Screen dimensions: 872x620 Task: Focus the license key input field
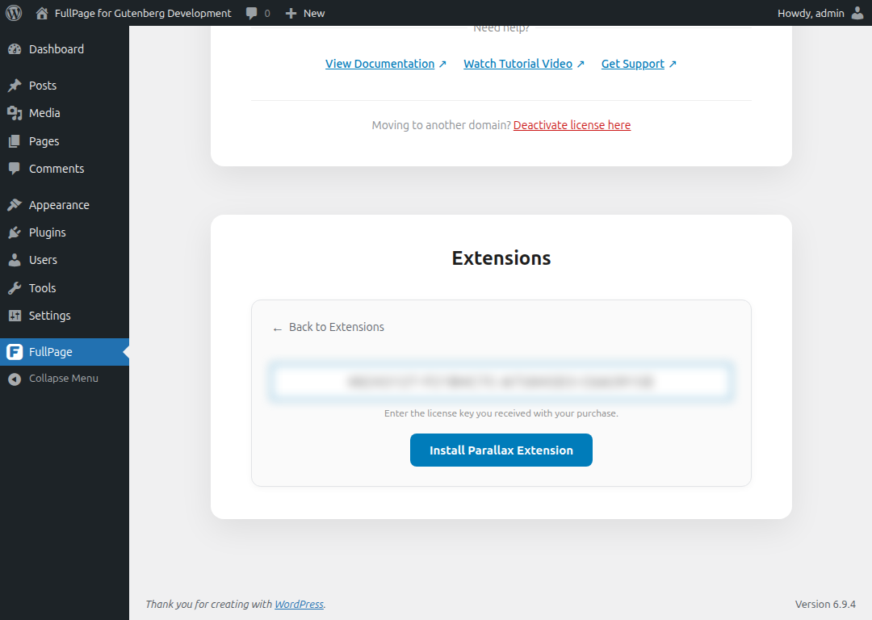coord(501,382)
